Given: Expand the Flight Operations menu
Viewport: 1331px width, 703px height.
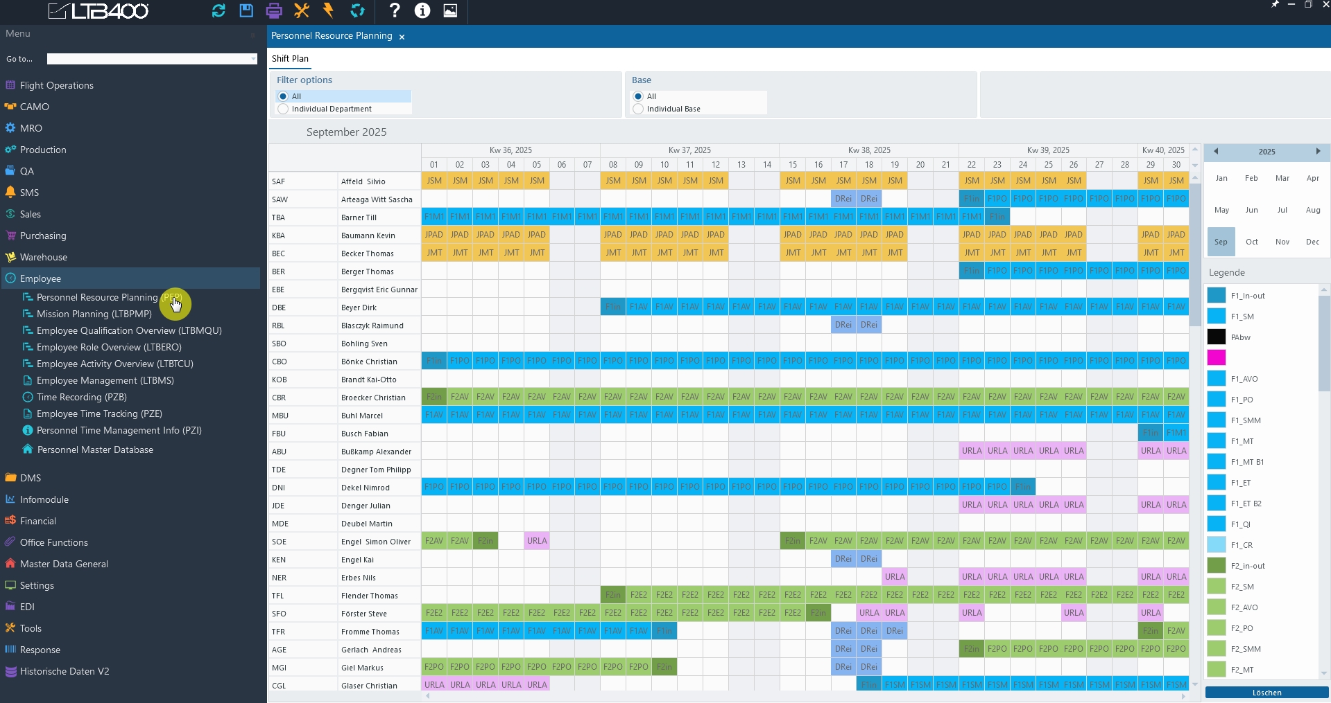Looking at the screenshot, I should [x=56, y=85].
